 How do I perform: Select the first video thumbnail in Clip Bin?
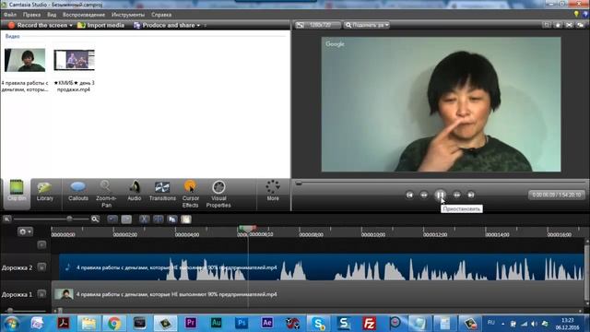pos(25,60)
